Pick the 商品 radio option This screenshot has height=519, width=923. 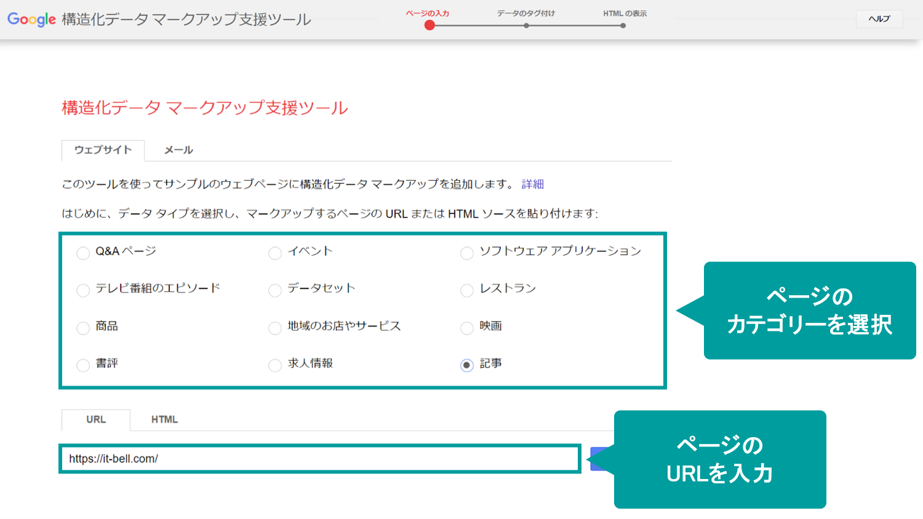pos(83,328)
